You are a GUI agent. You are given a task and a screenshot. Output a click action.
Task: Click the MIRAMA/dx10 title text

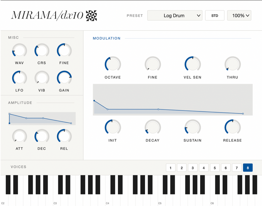point(47,15)
